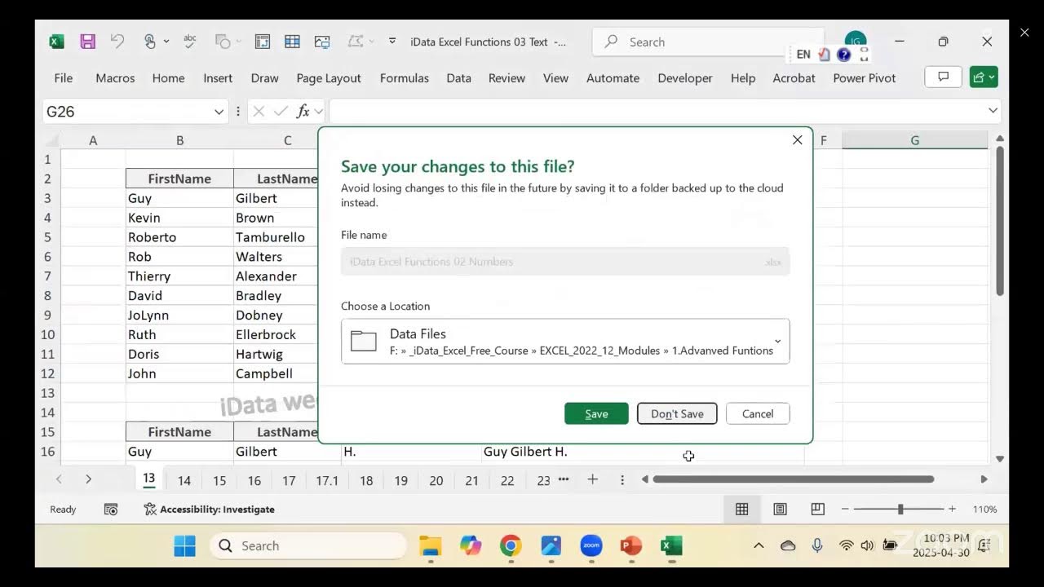Select sheet tab 17.1
The image size is (1044, 587).
tap(327, 480)
